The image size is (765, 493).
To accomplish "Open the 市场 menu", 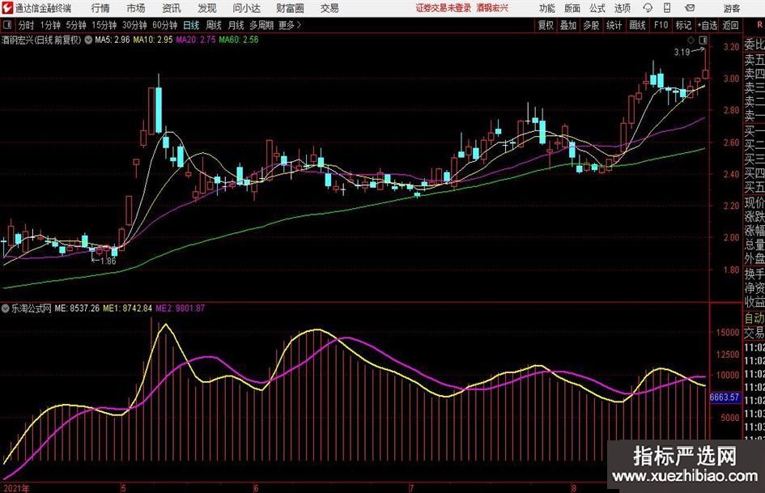I will pyautogui.click(x=136, y=8).
